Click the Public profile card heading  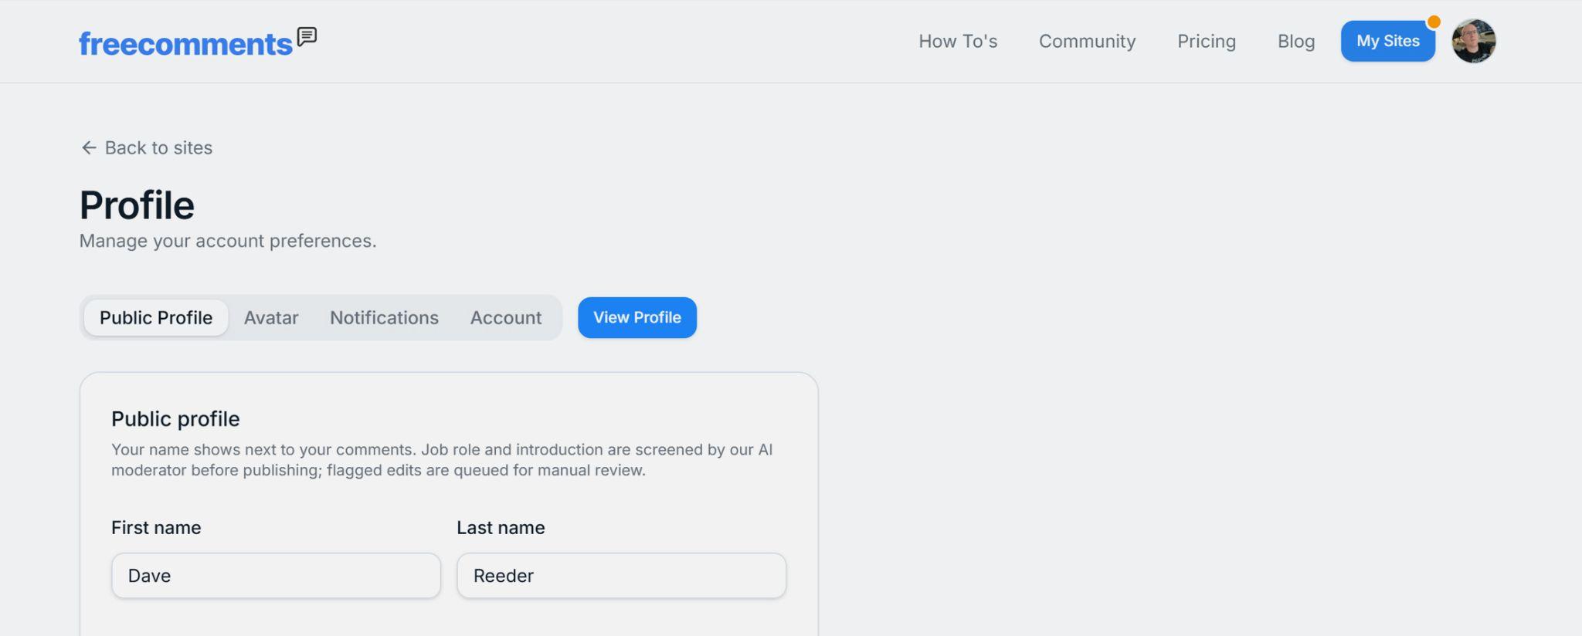coord(175,418)
